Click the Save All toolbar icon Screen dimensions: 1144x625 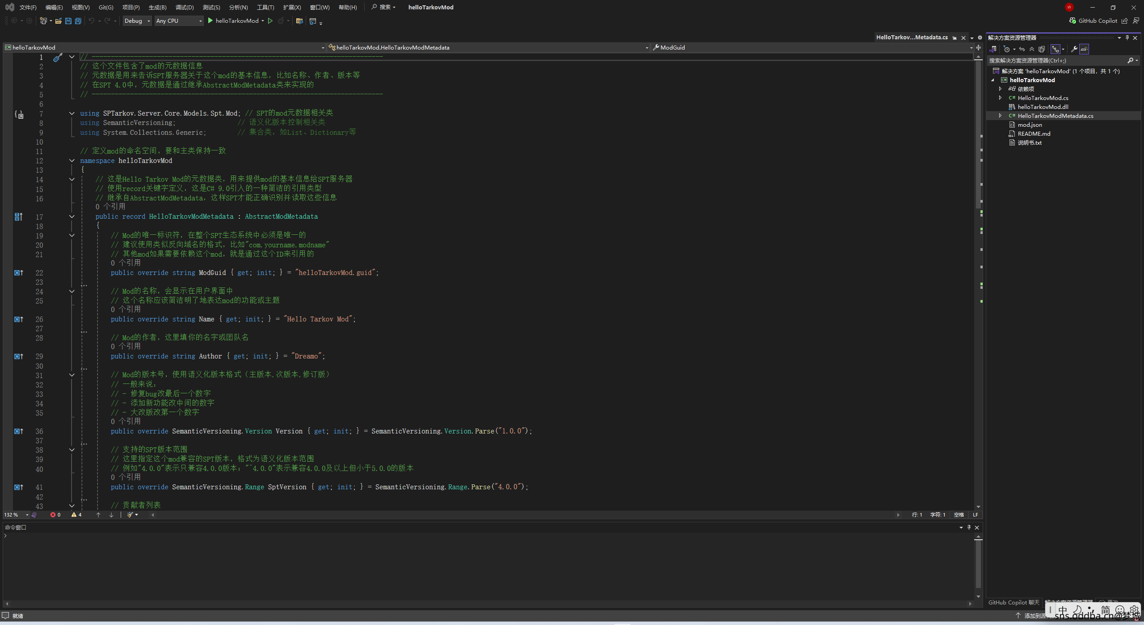[78, 21]
